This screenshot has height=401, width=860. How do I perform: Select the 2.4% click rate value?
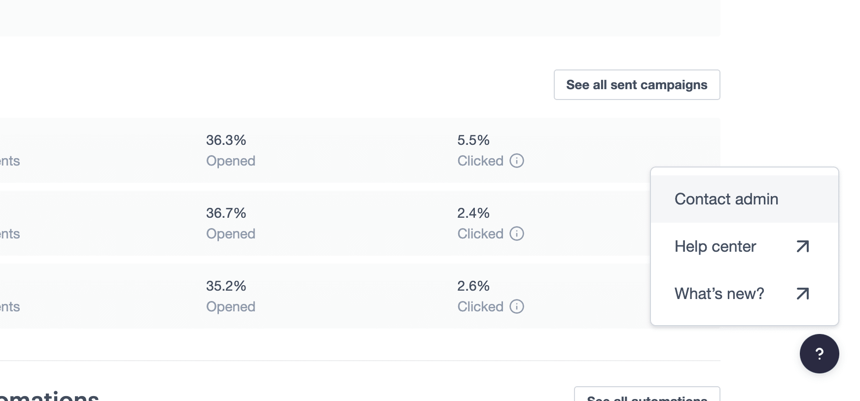click(473, 213)
